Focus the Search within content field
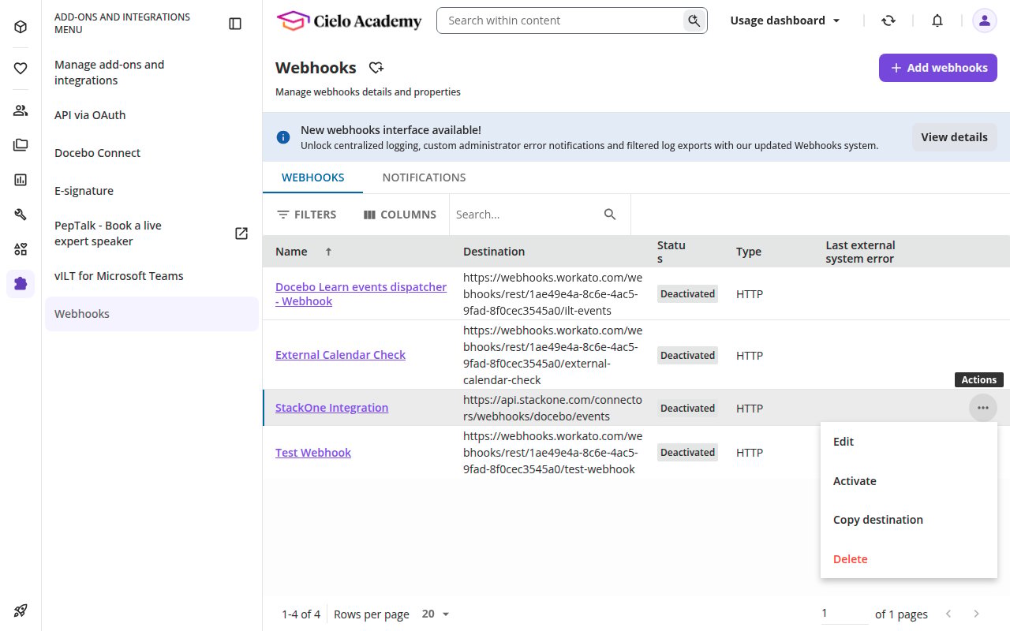The height and width of the screenshot is (631, 1010). click(560, 21)
